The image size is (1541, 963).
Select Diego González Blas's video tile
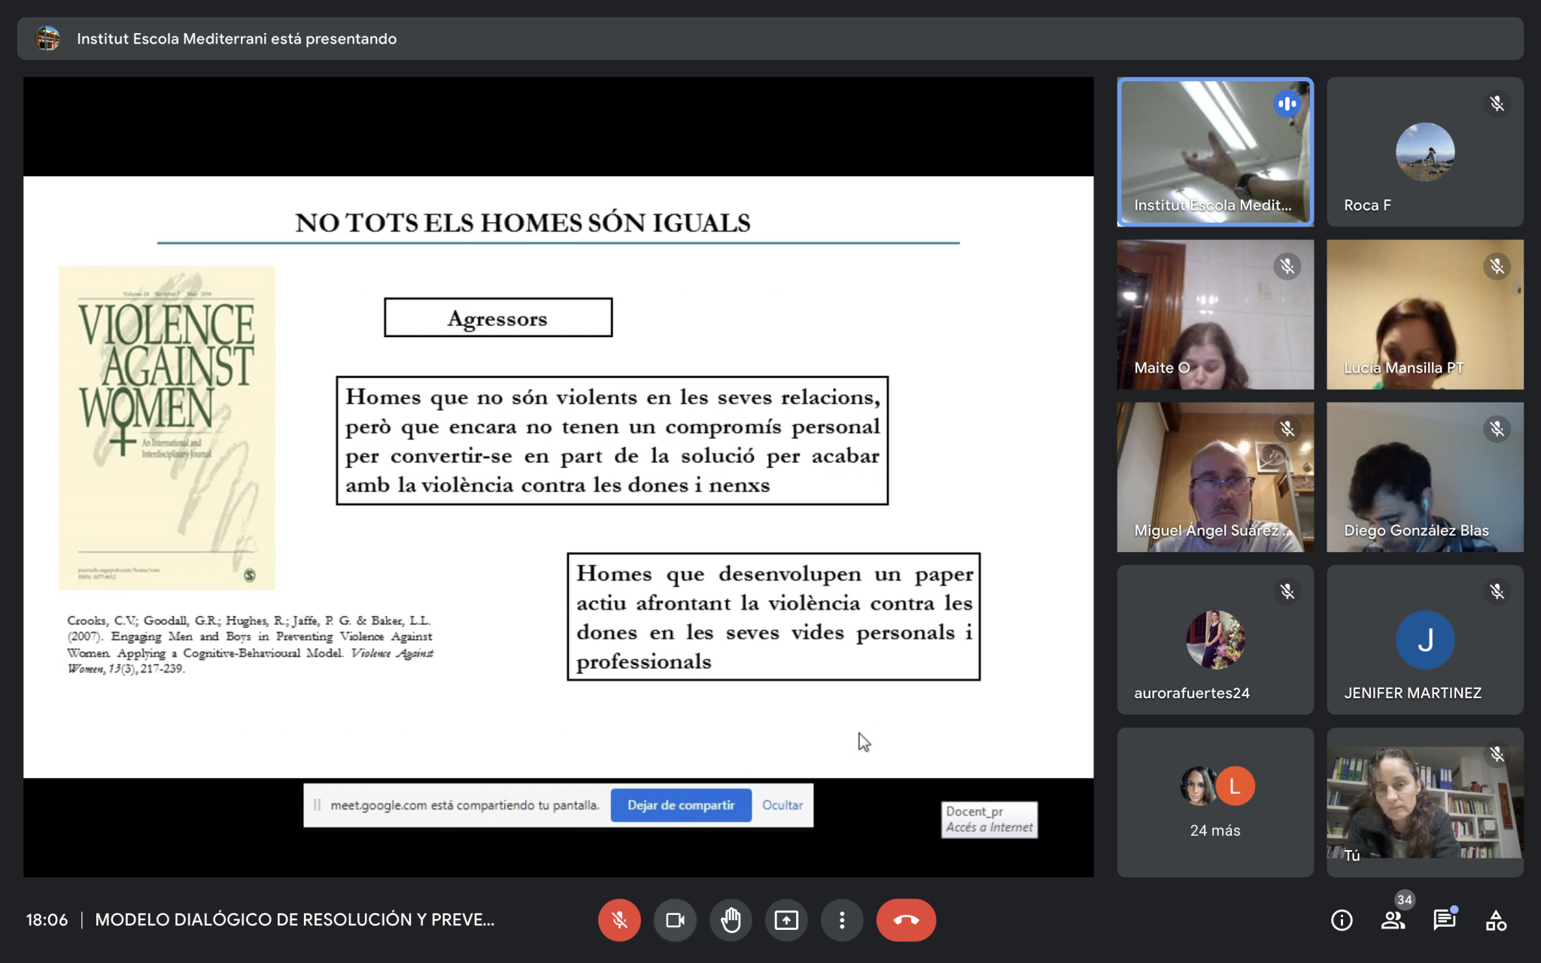click(1425, 477)
